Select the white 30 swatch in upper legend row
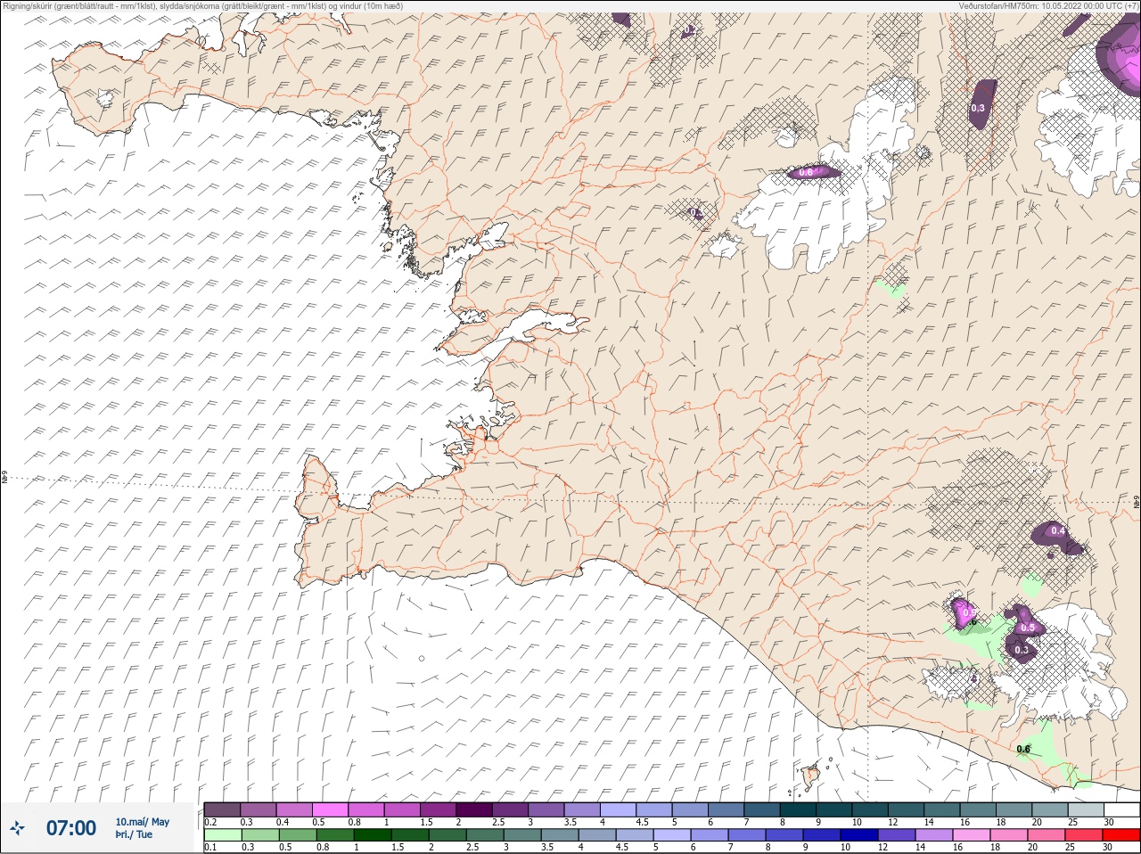Image resolution: width=1141 pixels, height=854 pixels. 1121,809
